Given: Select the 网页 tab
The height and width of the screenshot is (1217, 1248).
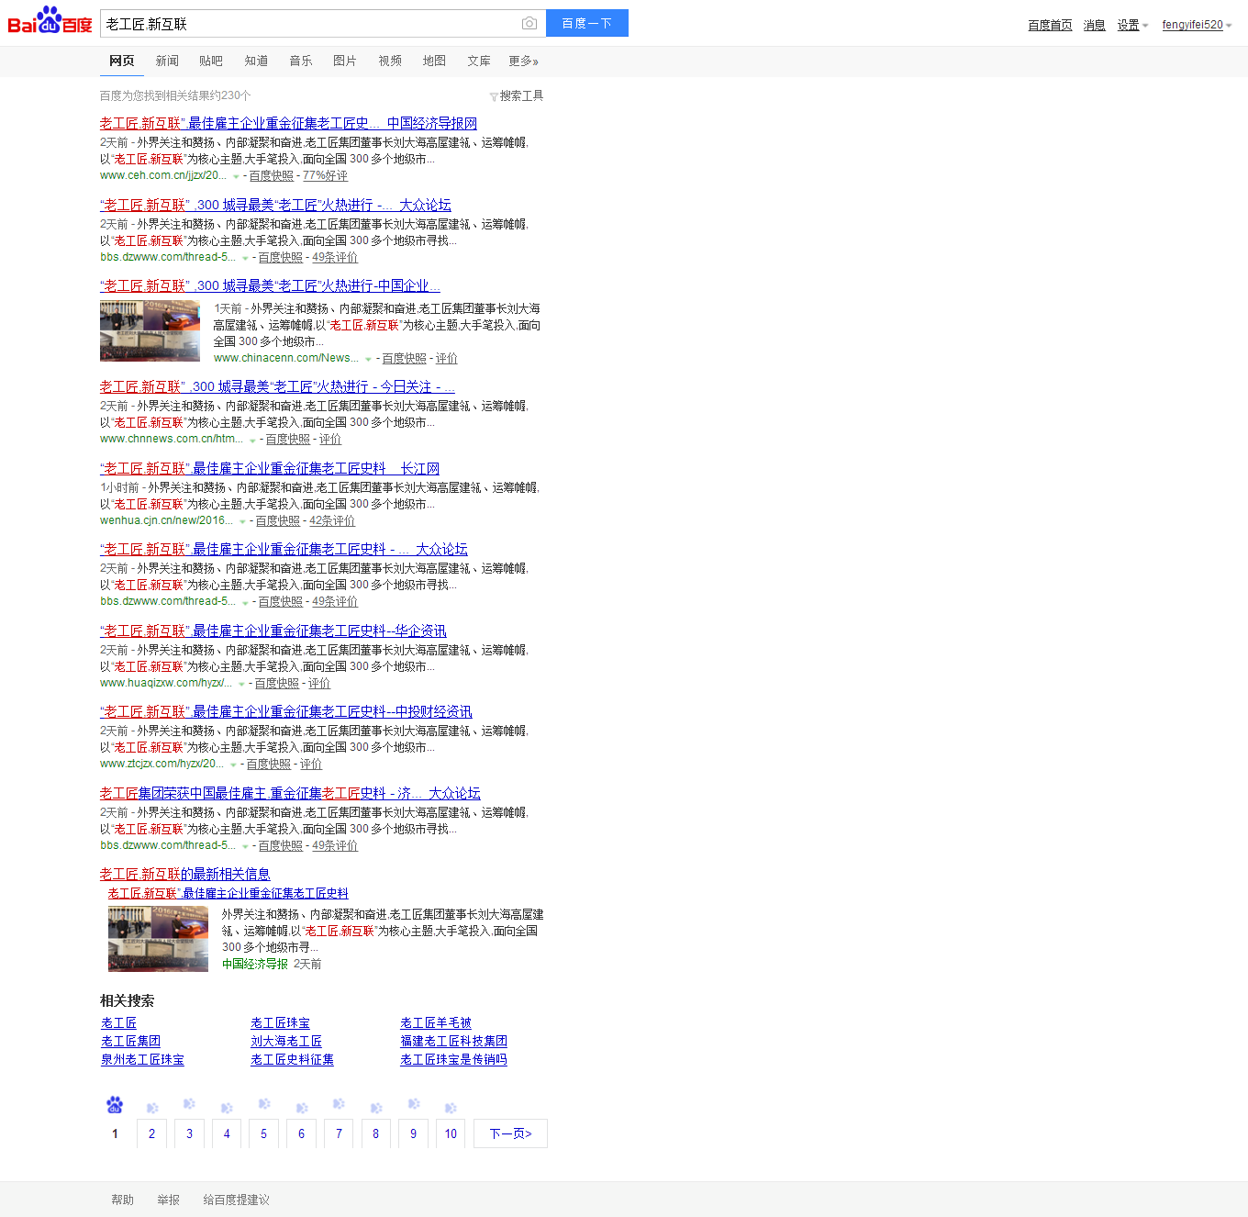Looking at the screenshot, I should [121, 61].
